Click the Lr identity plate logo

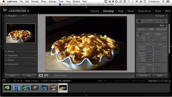5,10
